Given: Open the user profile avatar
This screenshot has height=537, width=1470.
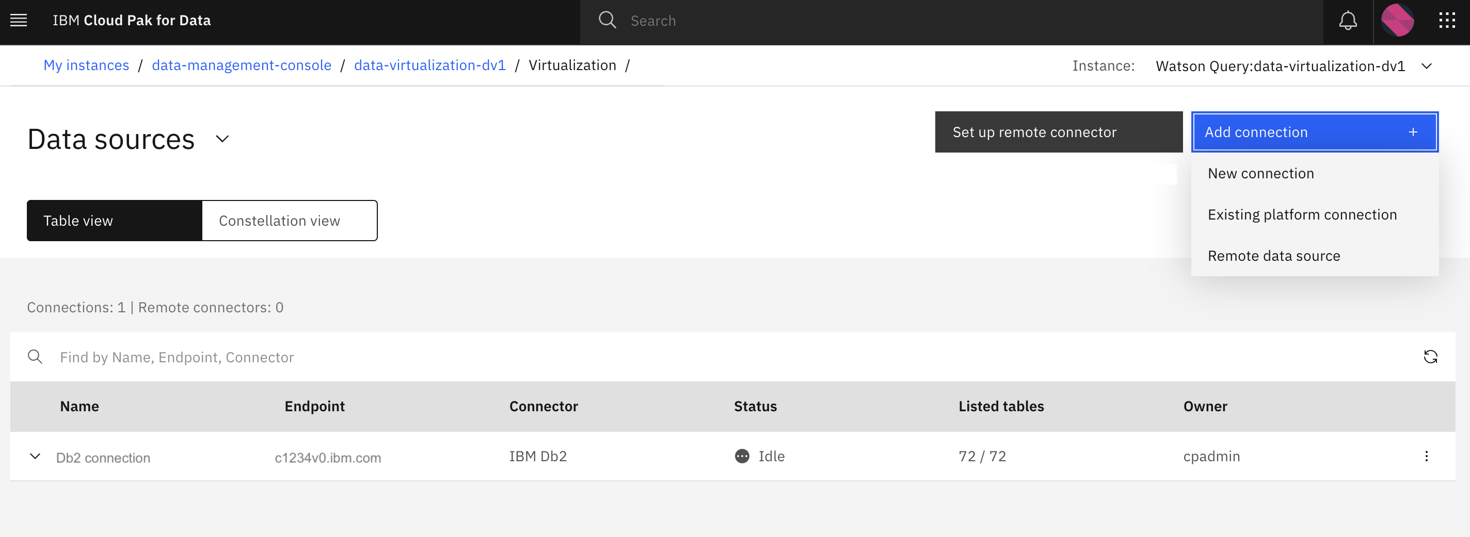Looking at the screenshot, I should click(1397, 21).
